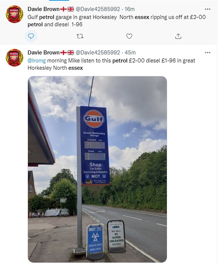Image resolution: width=218 pixels, height=264 pixels.
Task: Visit the @lromg mentioned profile
Action: tap(35, 60)
